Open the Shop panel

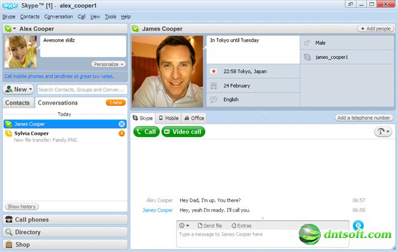(65, 244)
